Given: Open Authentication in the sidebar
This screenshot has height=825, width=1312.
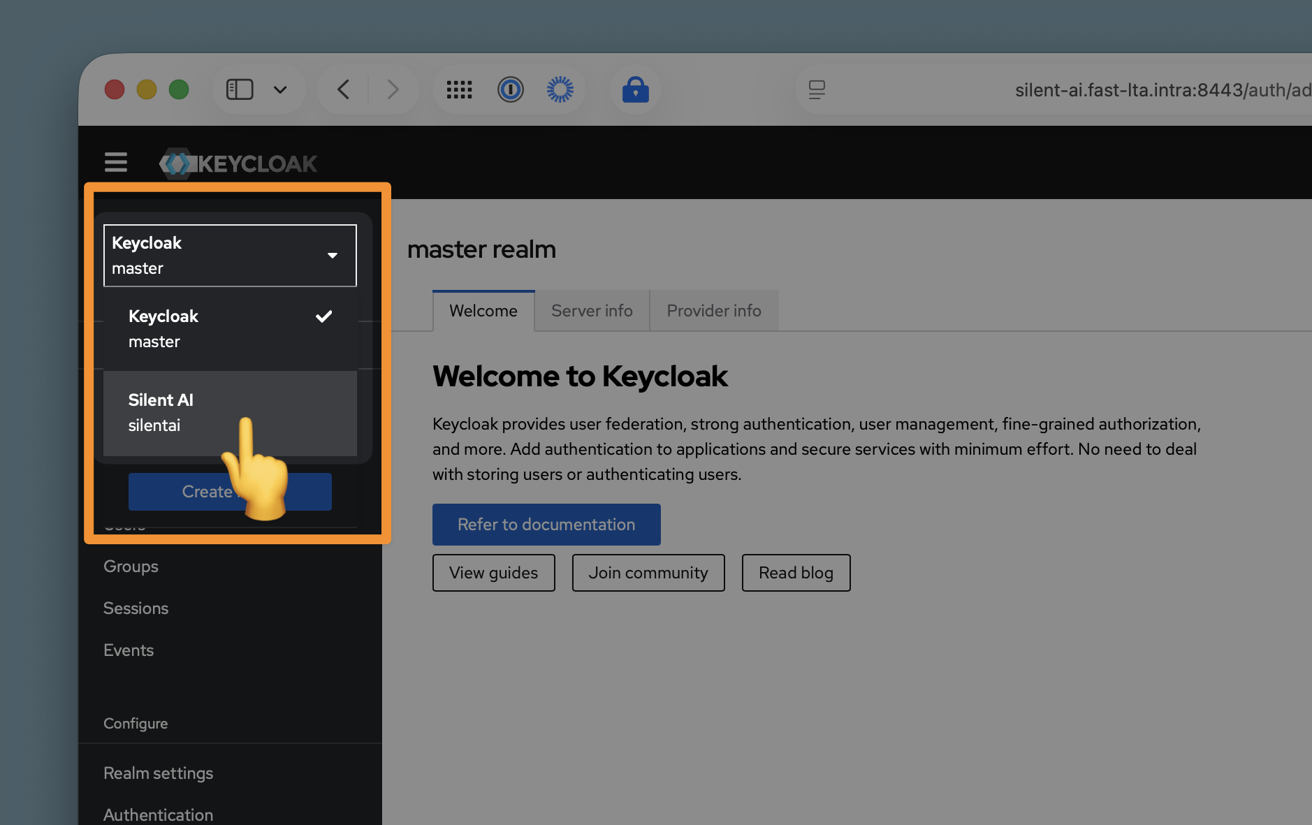Looking at the screenshot, I should (x=158, y=815).
